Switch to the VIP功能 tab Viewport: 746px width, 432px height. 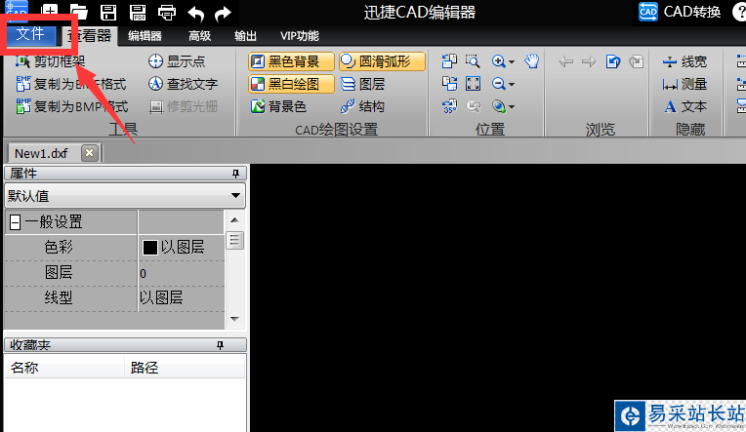(x=299, y=36)
